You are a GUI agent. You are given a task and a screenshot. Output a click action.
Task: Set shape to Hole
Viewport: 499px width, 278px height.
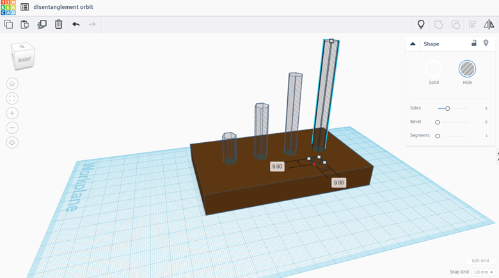point(467,69)
